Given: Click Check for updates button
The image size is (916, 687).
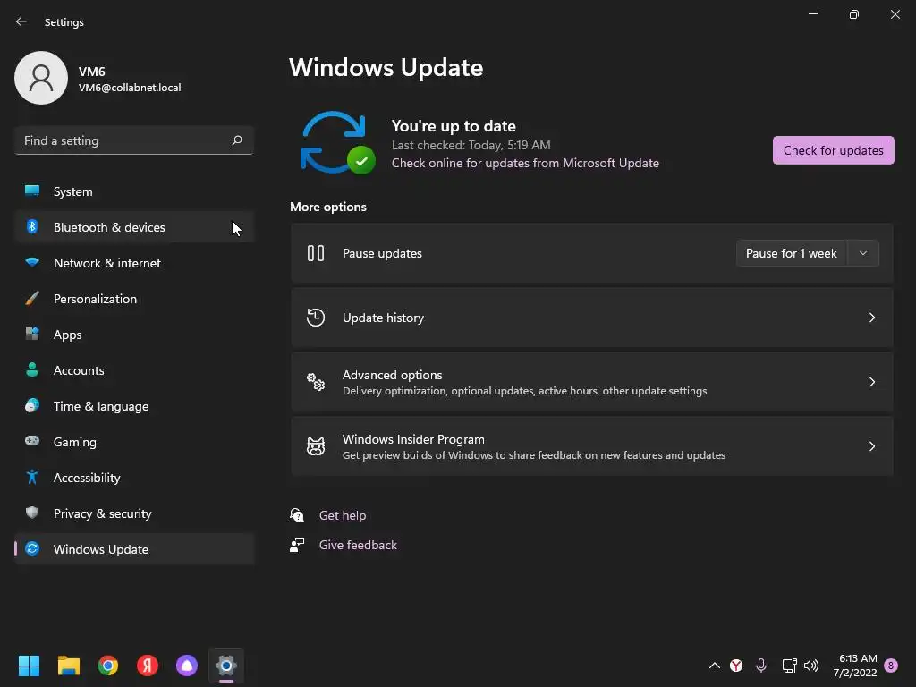Looking at the screenshot, I should (x=833, y=150).
